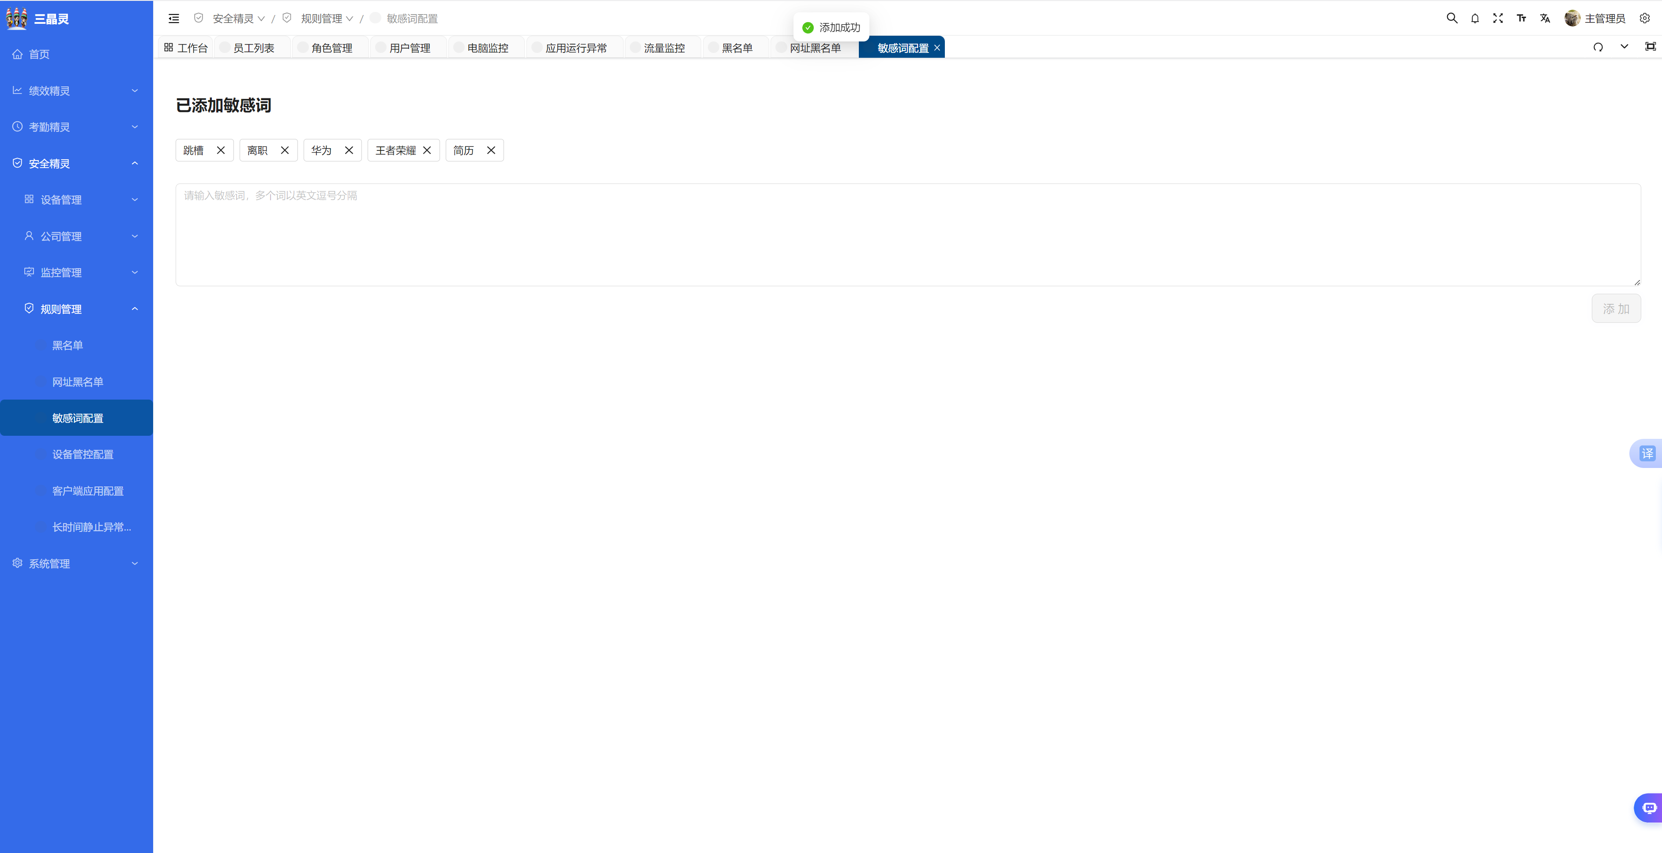Close the 敏感词配置 tab

click(937, 48)
